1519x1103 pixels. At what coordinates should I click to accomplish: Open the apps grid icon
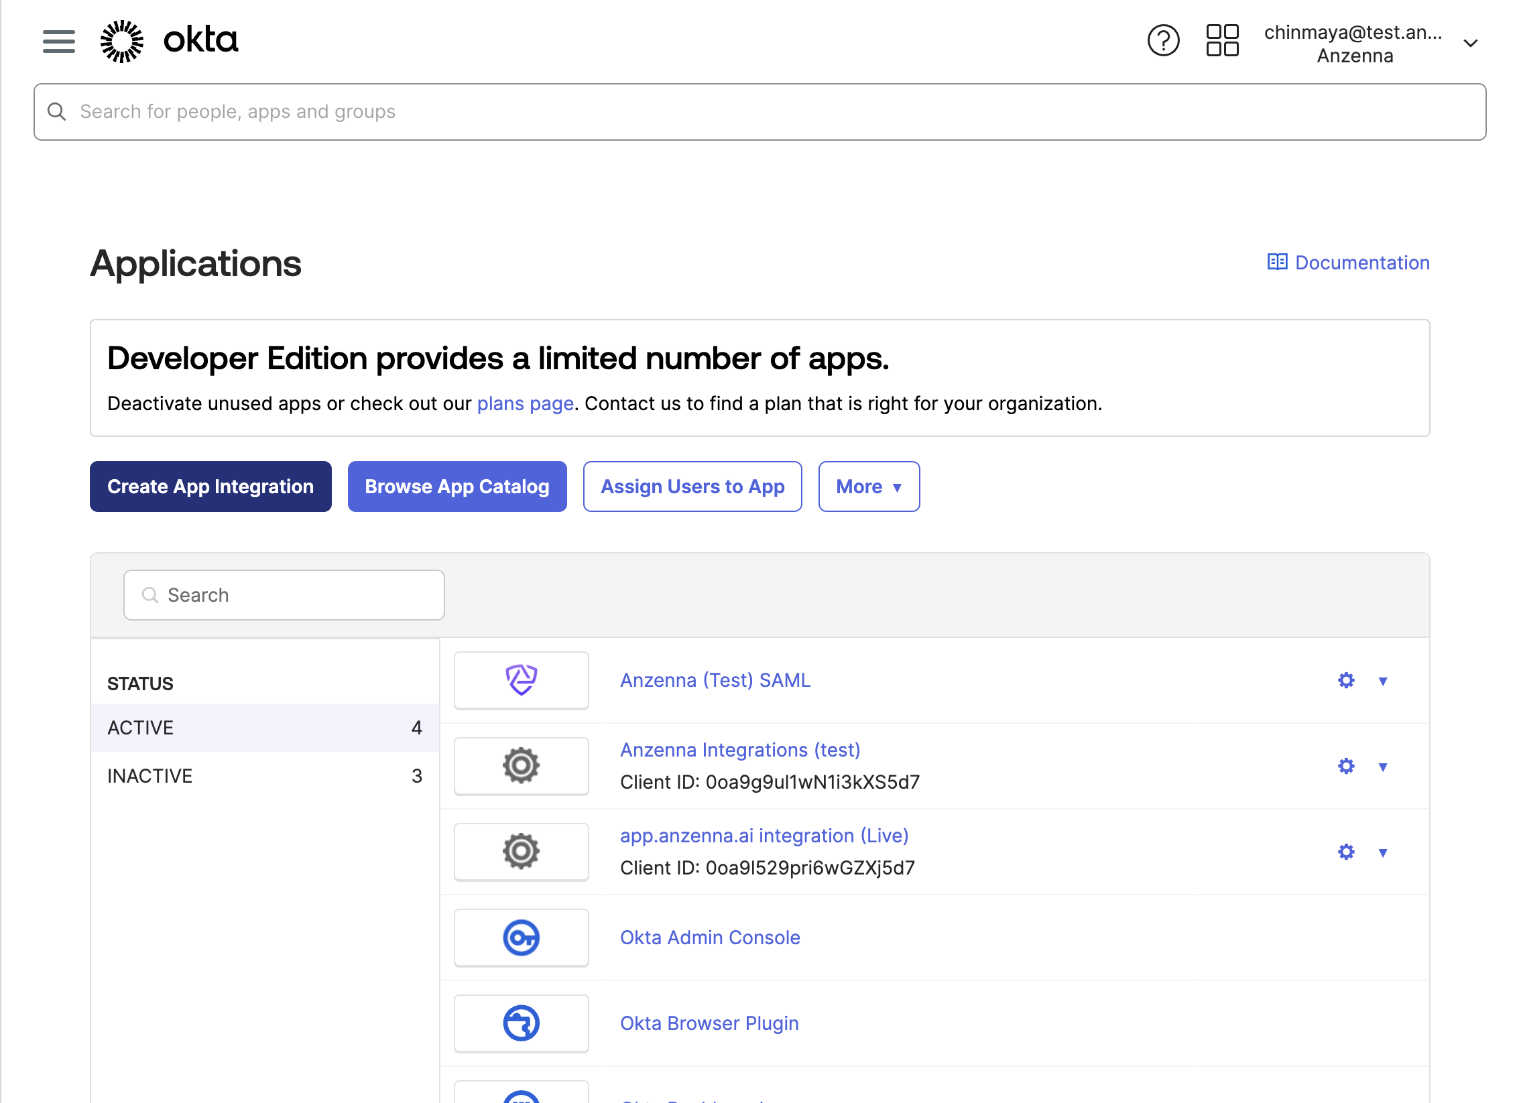tap(1222, 41)
